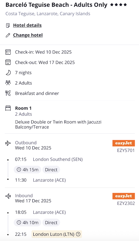This screenshot has width=139, height=241.
Task: Click the outbound airplane icon
Action: tap(8, 143)
